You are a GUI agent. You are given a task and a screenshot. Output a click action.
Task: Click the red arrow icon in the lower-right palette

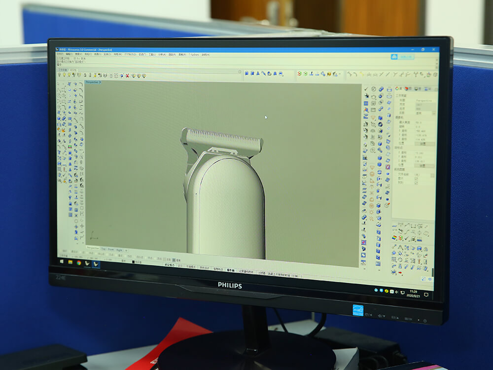pos(400,273)
